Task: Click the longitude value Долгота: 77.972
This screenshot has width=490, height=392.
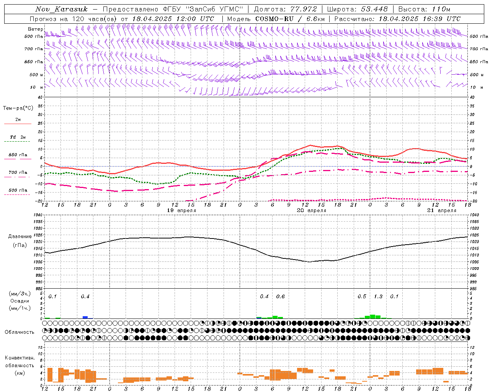Action: tap(286, 9)
